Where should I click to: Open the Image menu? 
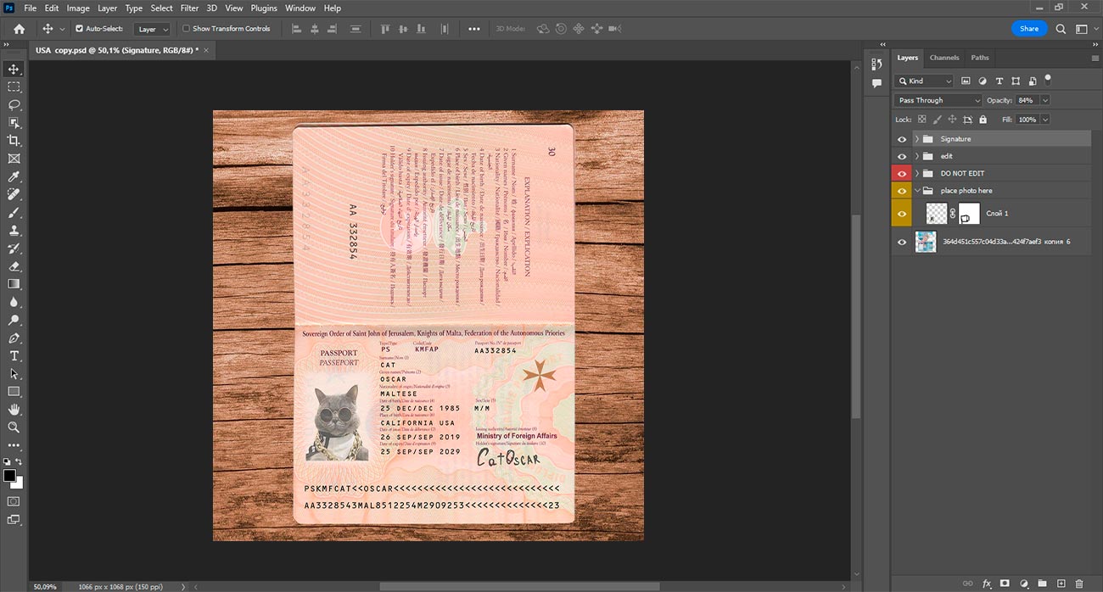tap(78, 8)
